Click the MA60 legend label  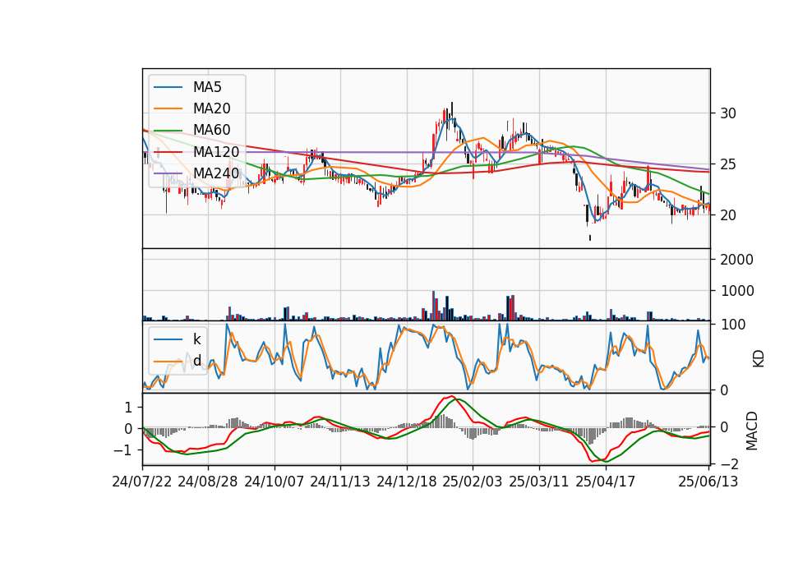point(212,130)
